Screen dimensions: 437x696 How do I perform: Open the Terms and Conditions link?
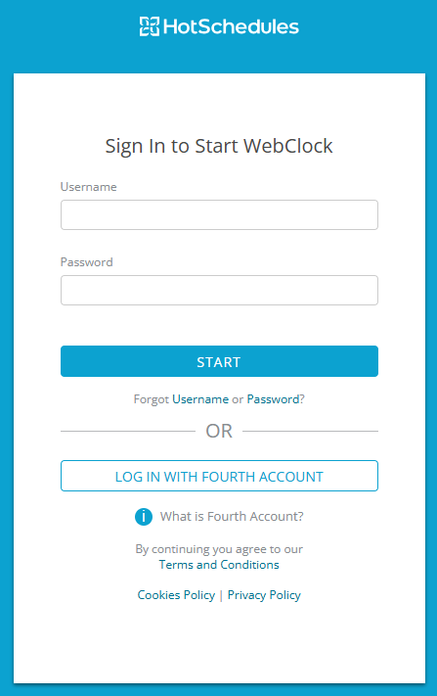pyautogui.click(x=219, y=565)
